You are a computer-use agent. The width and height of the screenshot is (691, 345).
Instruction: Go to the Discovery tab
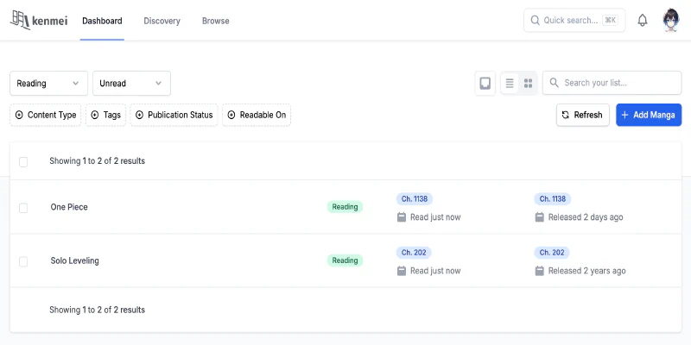[162, 21]
